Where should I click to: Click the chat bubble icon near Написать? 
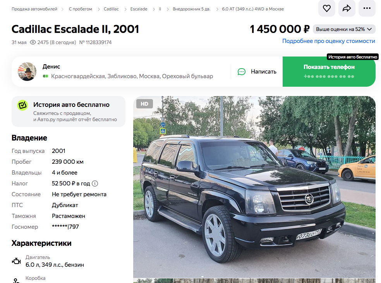tap(241, 72)
